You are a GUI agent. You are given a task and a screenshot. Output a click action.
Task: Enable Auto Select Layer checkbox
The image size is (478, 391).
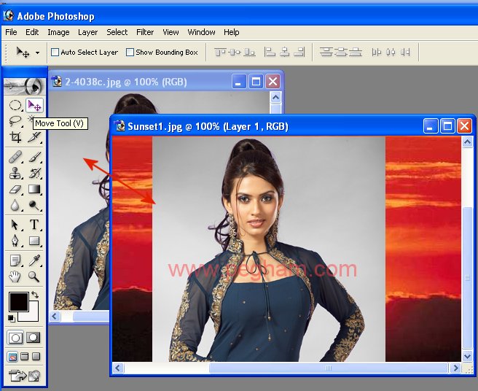tap(55, 53)
